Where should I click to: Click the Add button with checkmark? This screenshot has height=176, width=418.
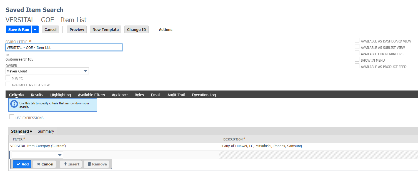[x=22, y=164]
